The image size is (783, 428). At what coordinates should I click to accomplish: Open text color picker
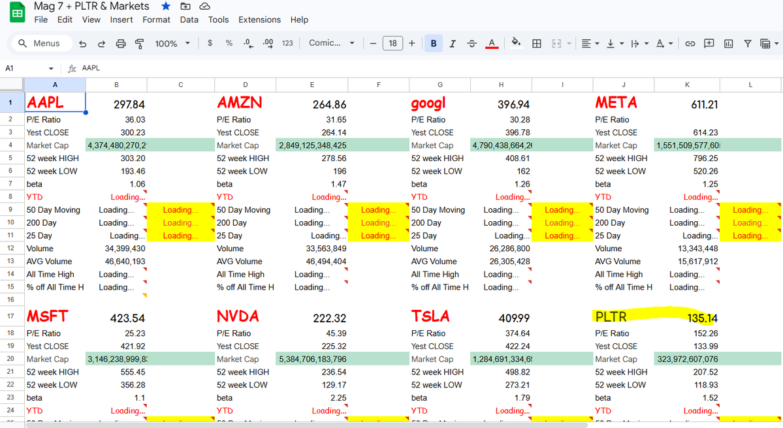tap(492, 44)
